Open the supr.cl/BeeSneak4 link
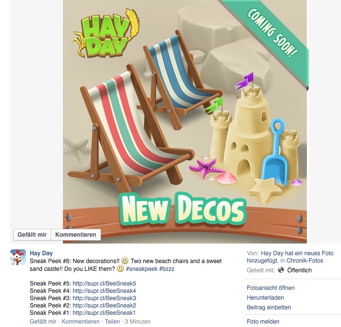The width and height of the screenshot is (341, 327). click(x=104, y=291)
